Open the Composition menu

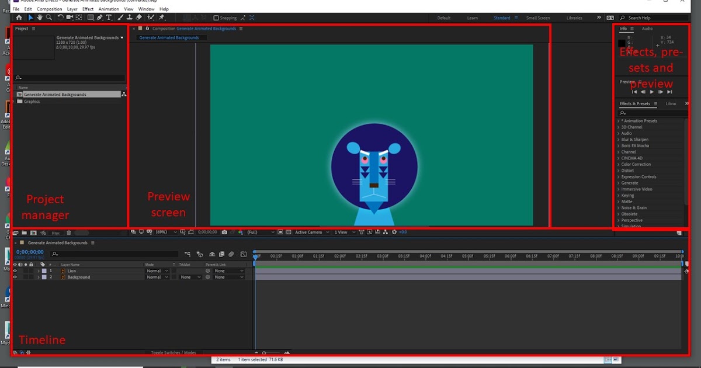50,9
